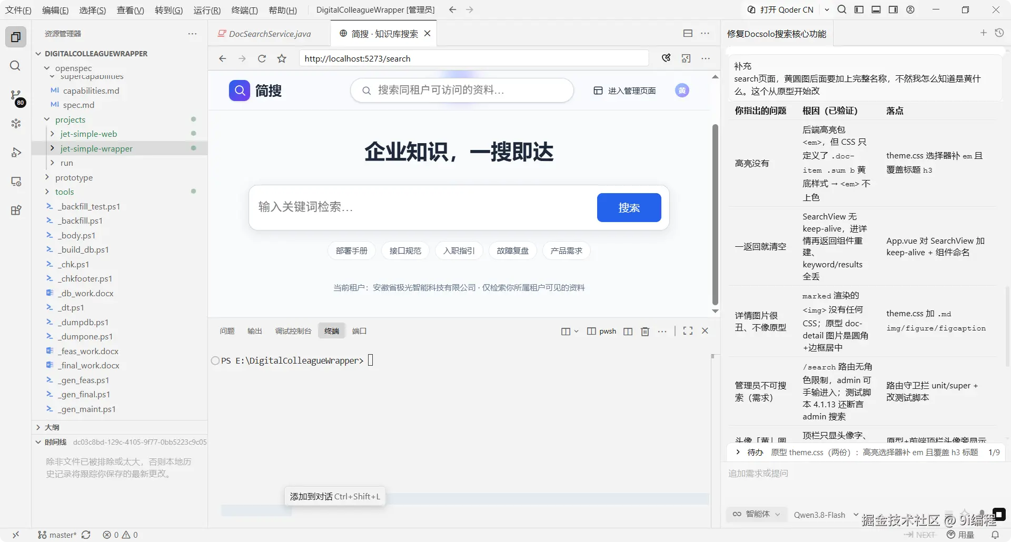Toggle the primary sidebar layout button
Image resolution: width=1011 pixels, height=542 pixels.
coord(859,9)
